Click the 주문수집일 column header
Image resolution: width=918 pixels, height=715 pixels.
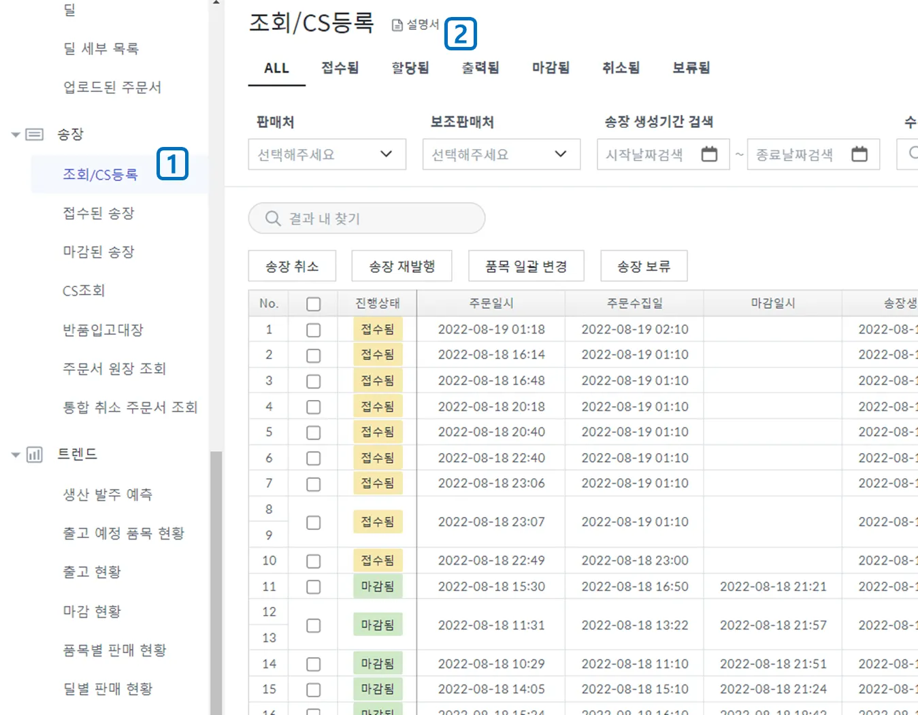pos(635,303)
